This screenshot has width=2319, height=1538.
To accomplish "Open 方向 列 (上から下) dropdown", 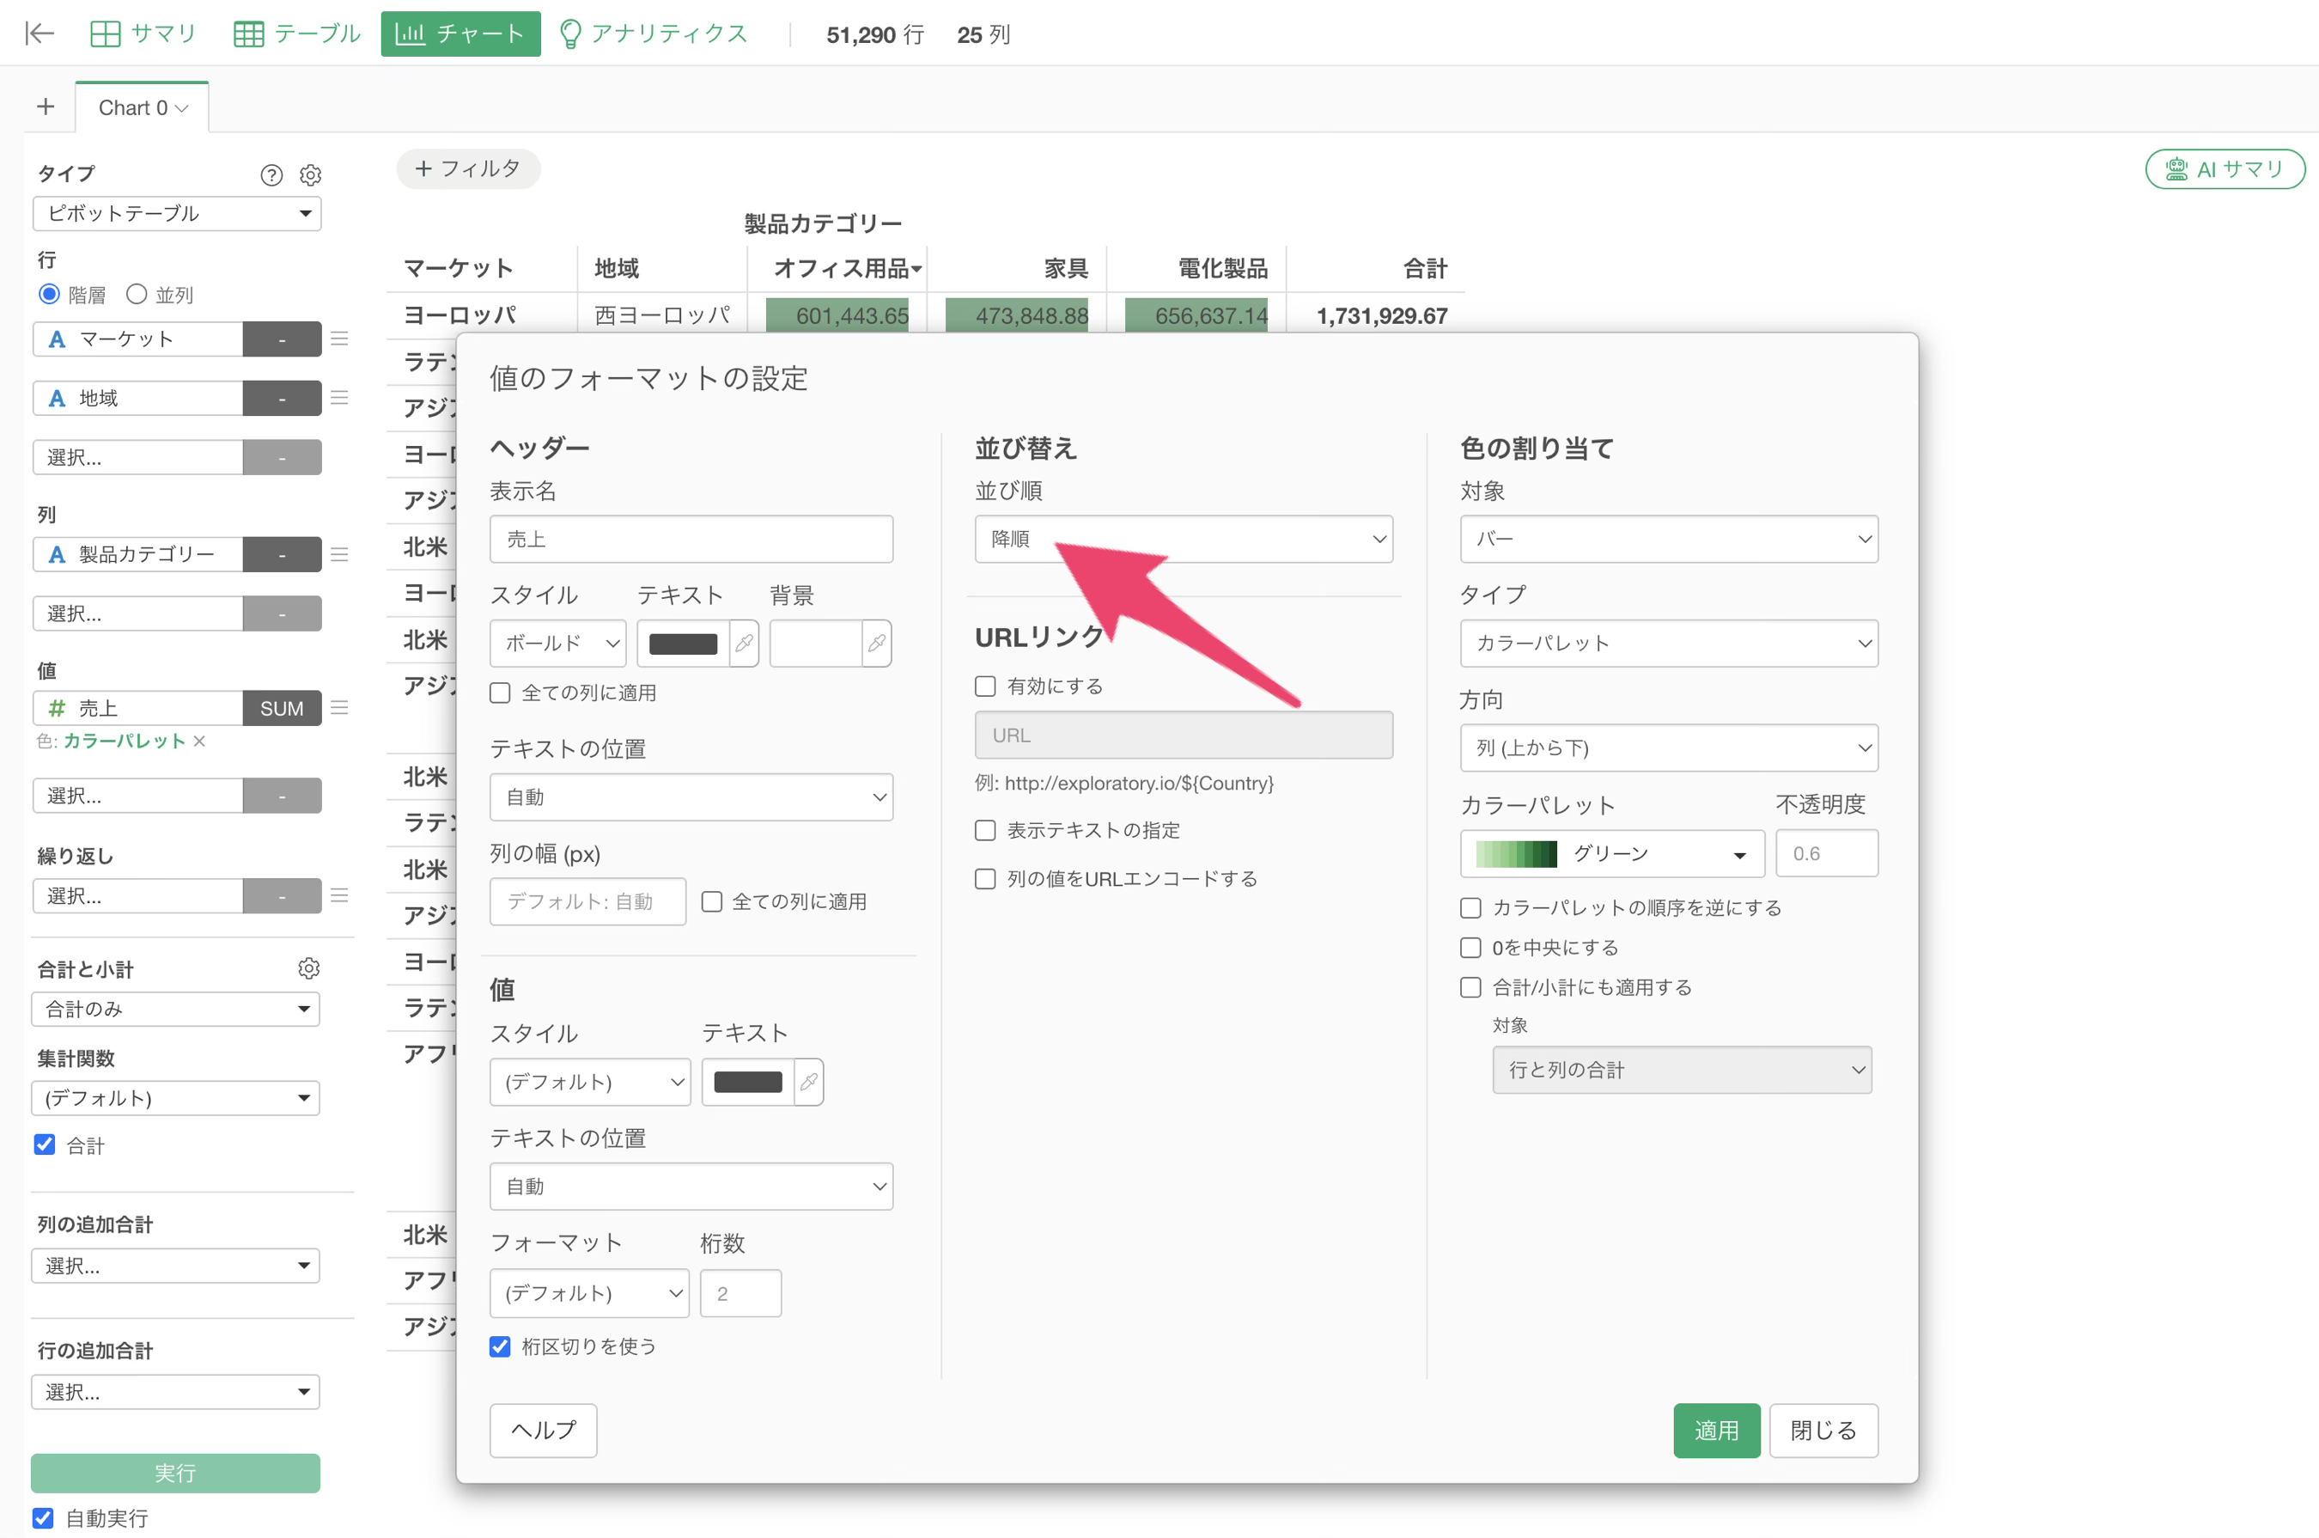I will click(1669, 748).
